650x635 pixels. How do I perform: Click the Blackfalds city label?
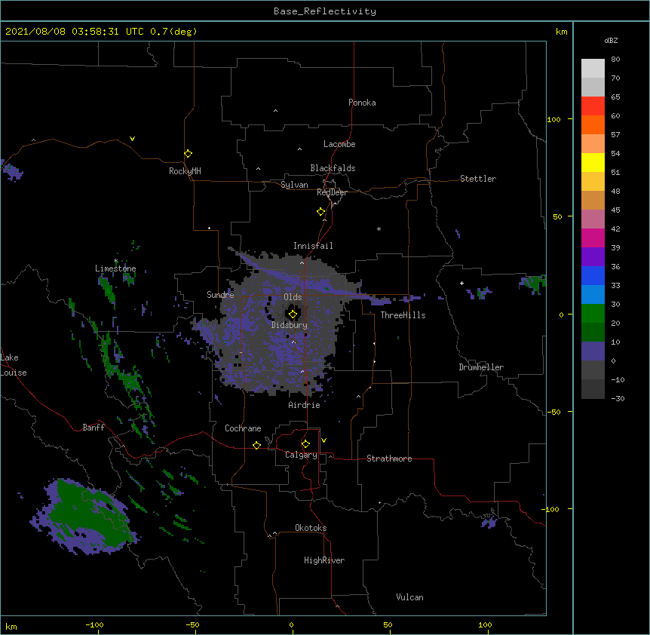coord(333,168)
